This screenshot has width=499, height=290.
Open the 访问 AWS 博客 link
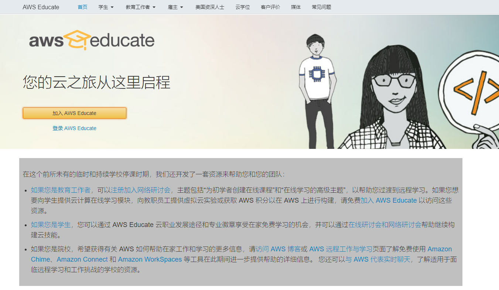278,249
